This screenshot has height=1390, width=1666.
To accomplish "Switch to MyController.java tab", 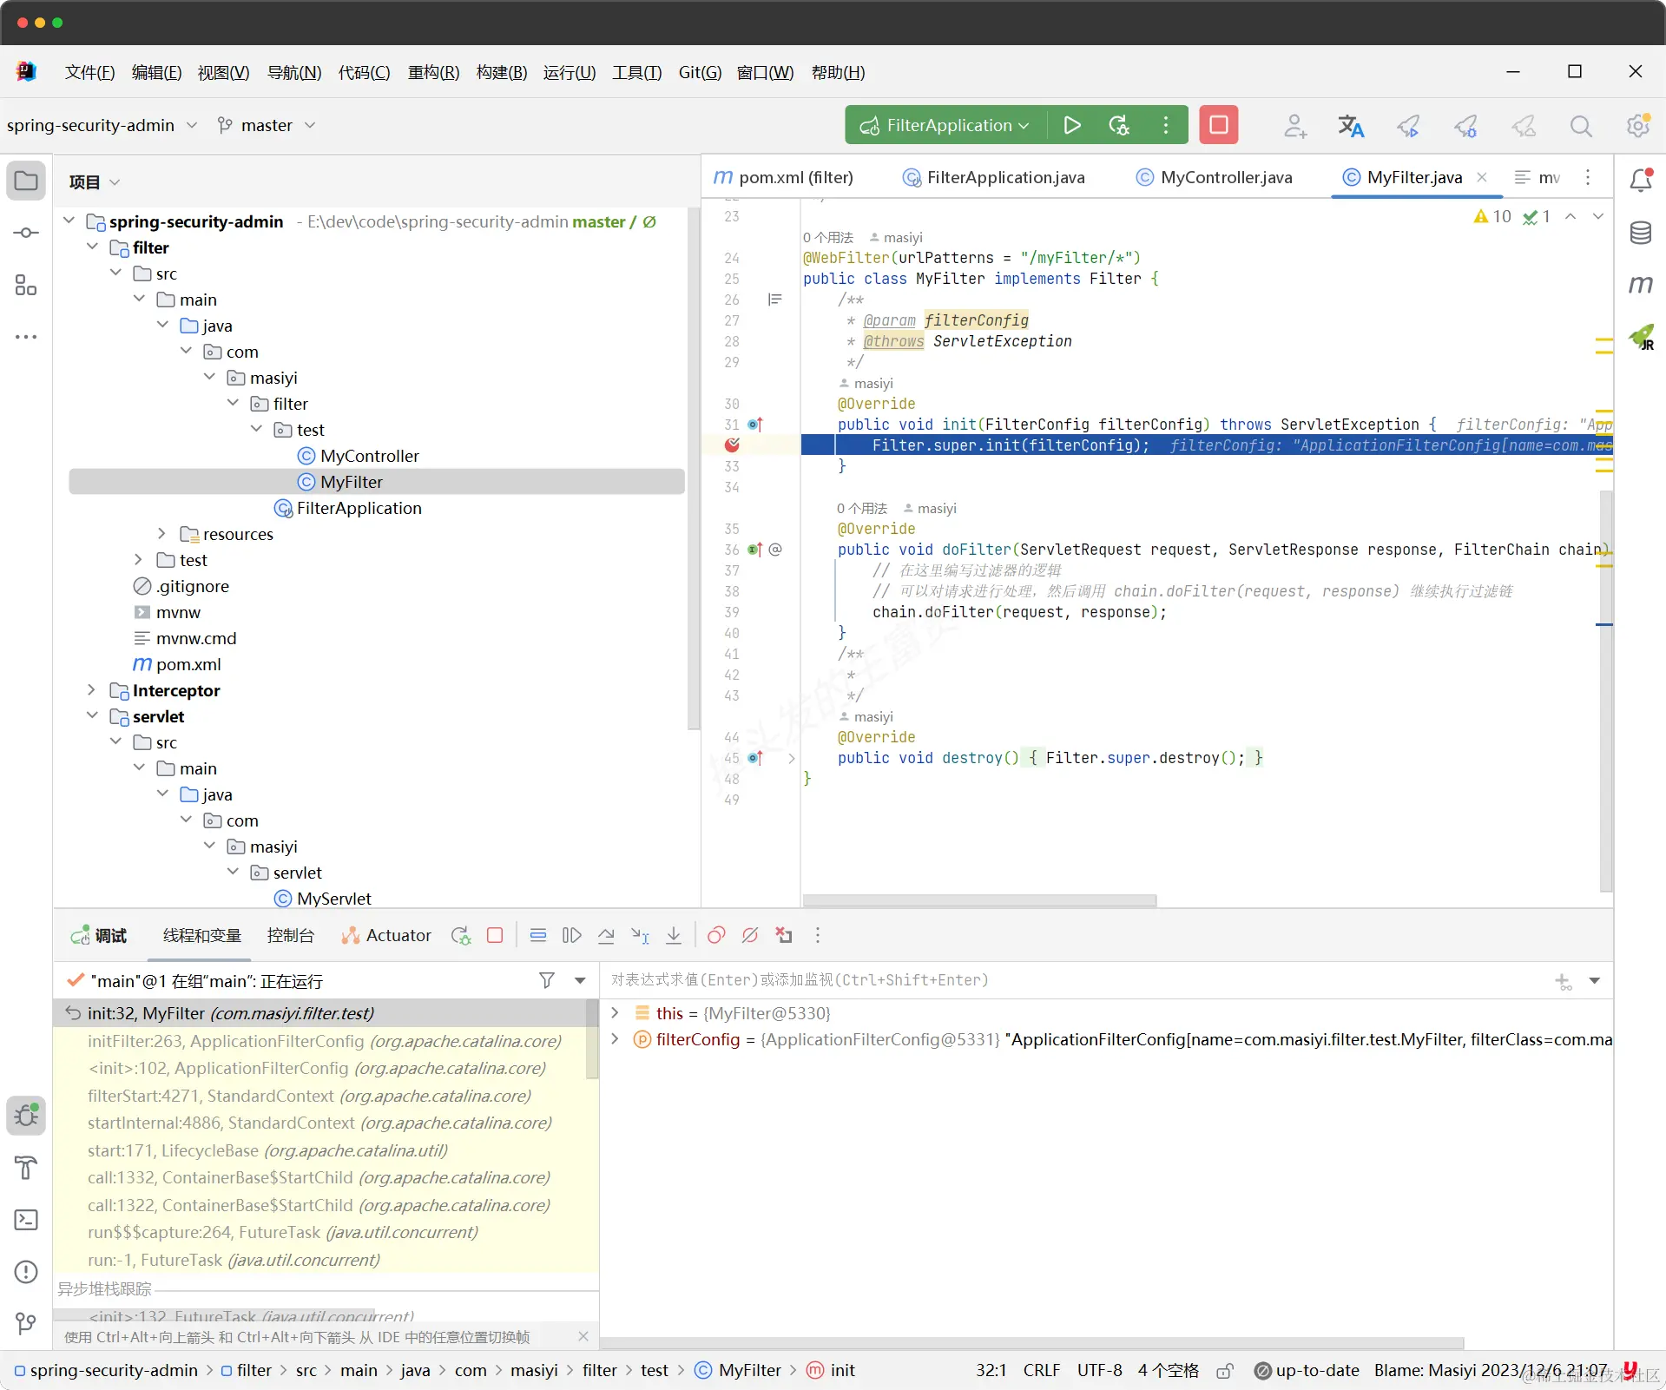I will pos(1214,177).
